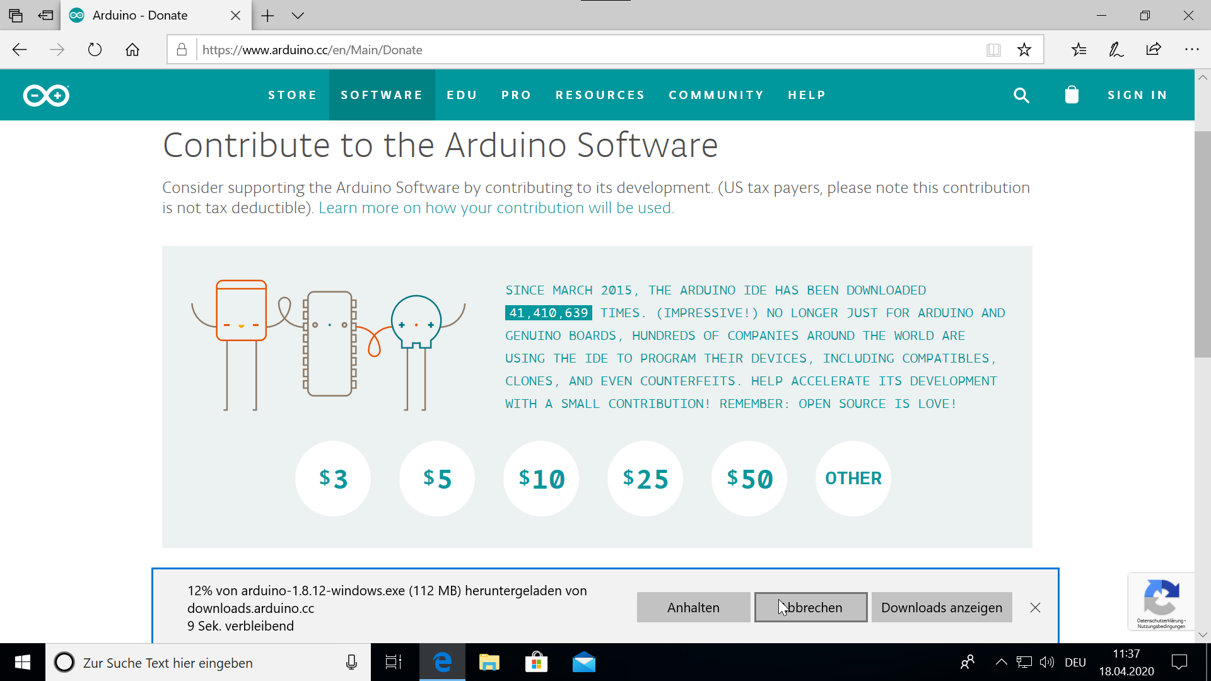The height and width of the screenshot is (681, 1211).
Task: Add page to favorites star icon
Action: (1024, 50)
